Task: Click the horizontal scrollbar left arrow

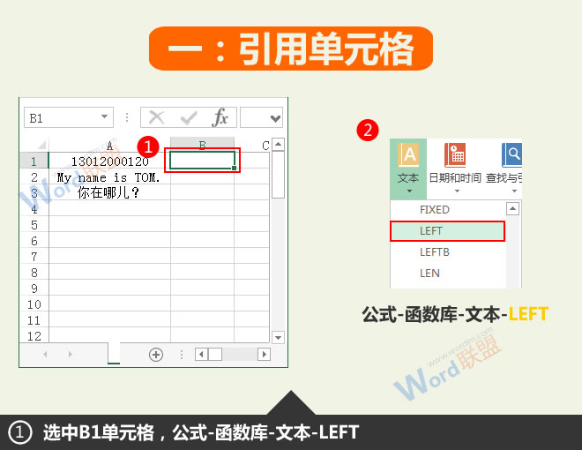Action: [201, 354]
